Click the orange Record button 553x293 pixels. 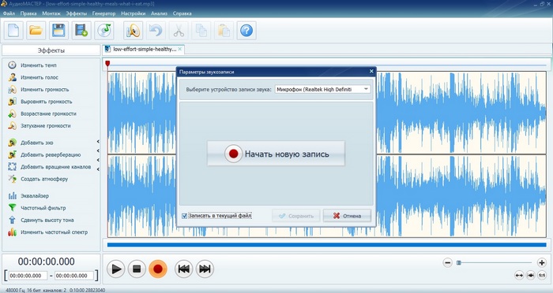[x=158, y=269]
